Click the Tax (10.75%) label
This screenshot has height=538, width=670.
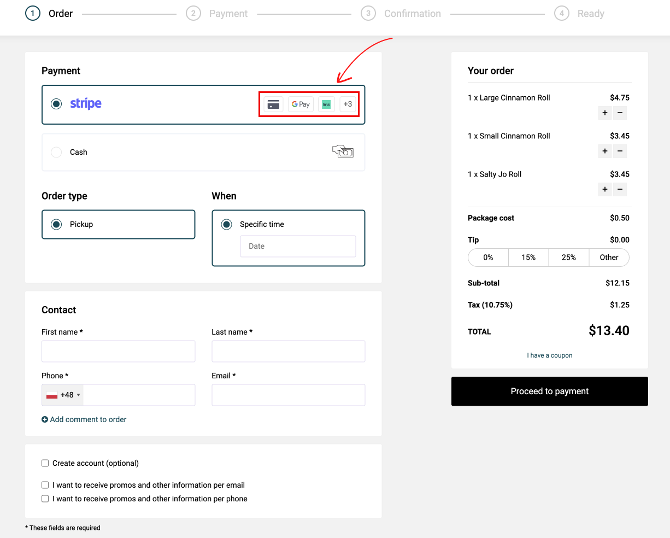(490, 305)
